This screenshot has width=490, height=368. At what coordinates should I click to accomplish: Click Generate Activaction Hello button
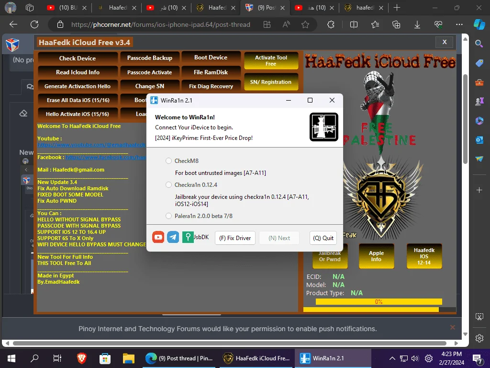coord(78,86)
